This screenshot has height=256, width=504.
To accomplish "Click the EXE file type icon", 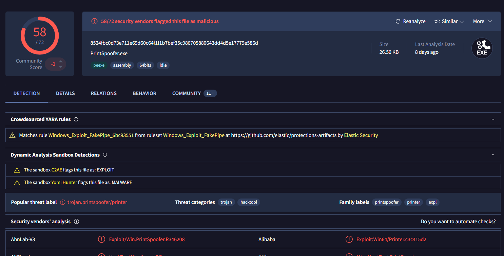I will coord(482,48).
